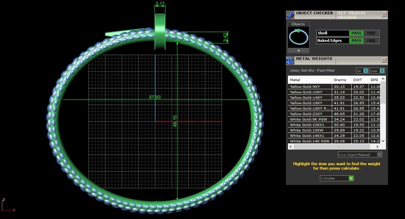Select the White Gold:10KX1 row

[x=334, y=125]
